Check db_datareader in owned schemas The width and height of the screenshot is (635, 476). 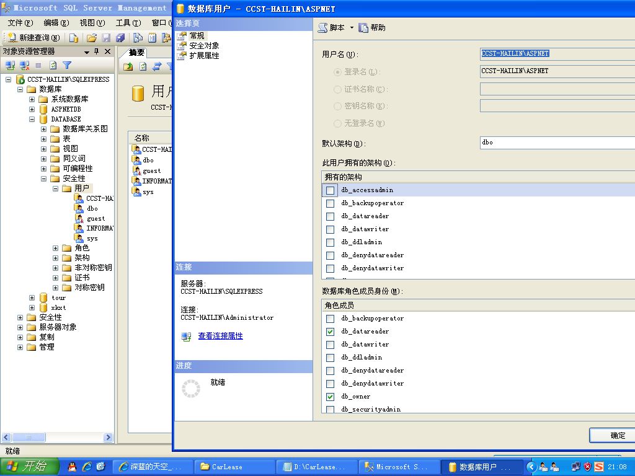[330, 216]
